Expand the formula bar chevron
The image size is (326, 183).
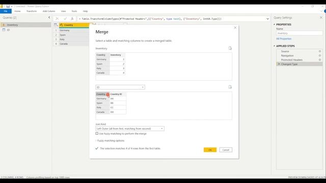pyautogui.click(x=267, y=19)
